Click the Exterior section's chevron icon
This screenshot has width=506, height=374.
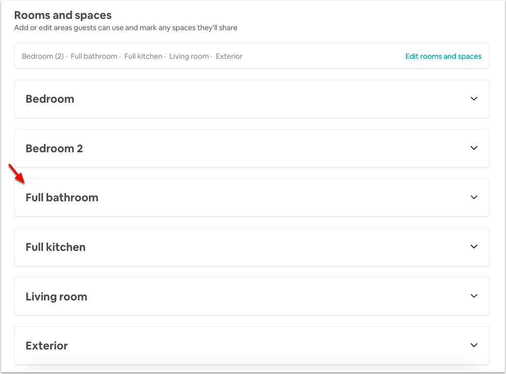pyautogui.click(x=474, y=345)
